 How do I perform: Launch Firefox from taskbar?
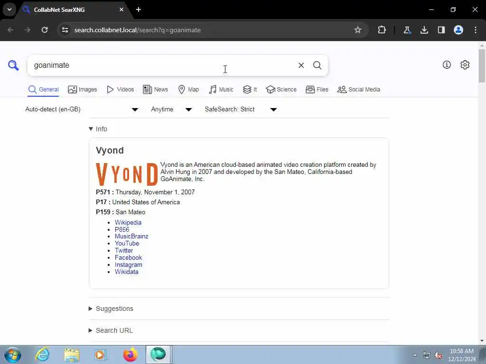pyautogui.click(x=131, y=355)
